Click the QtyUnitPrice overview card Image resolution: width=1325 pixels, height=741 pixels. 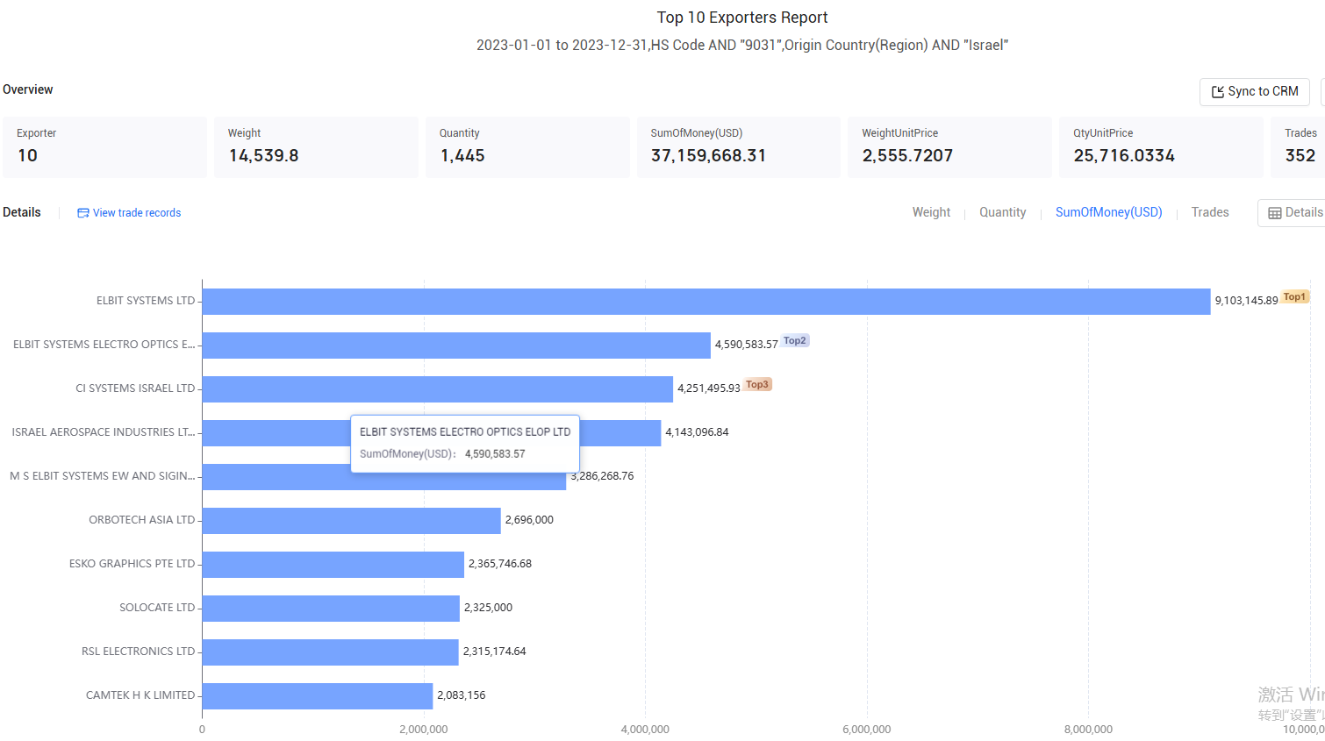[x=1161, y=147]
